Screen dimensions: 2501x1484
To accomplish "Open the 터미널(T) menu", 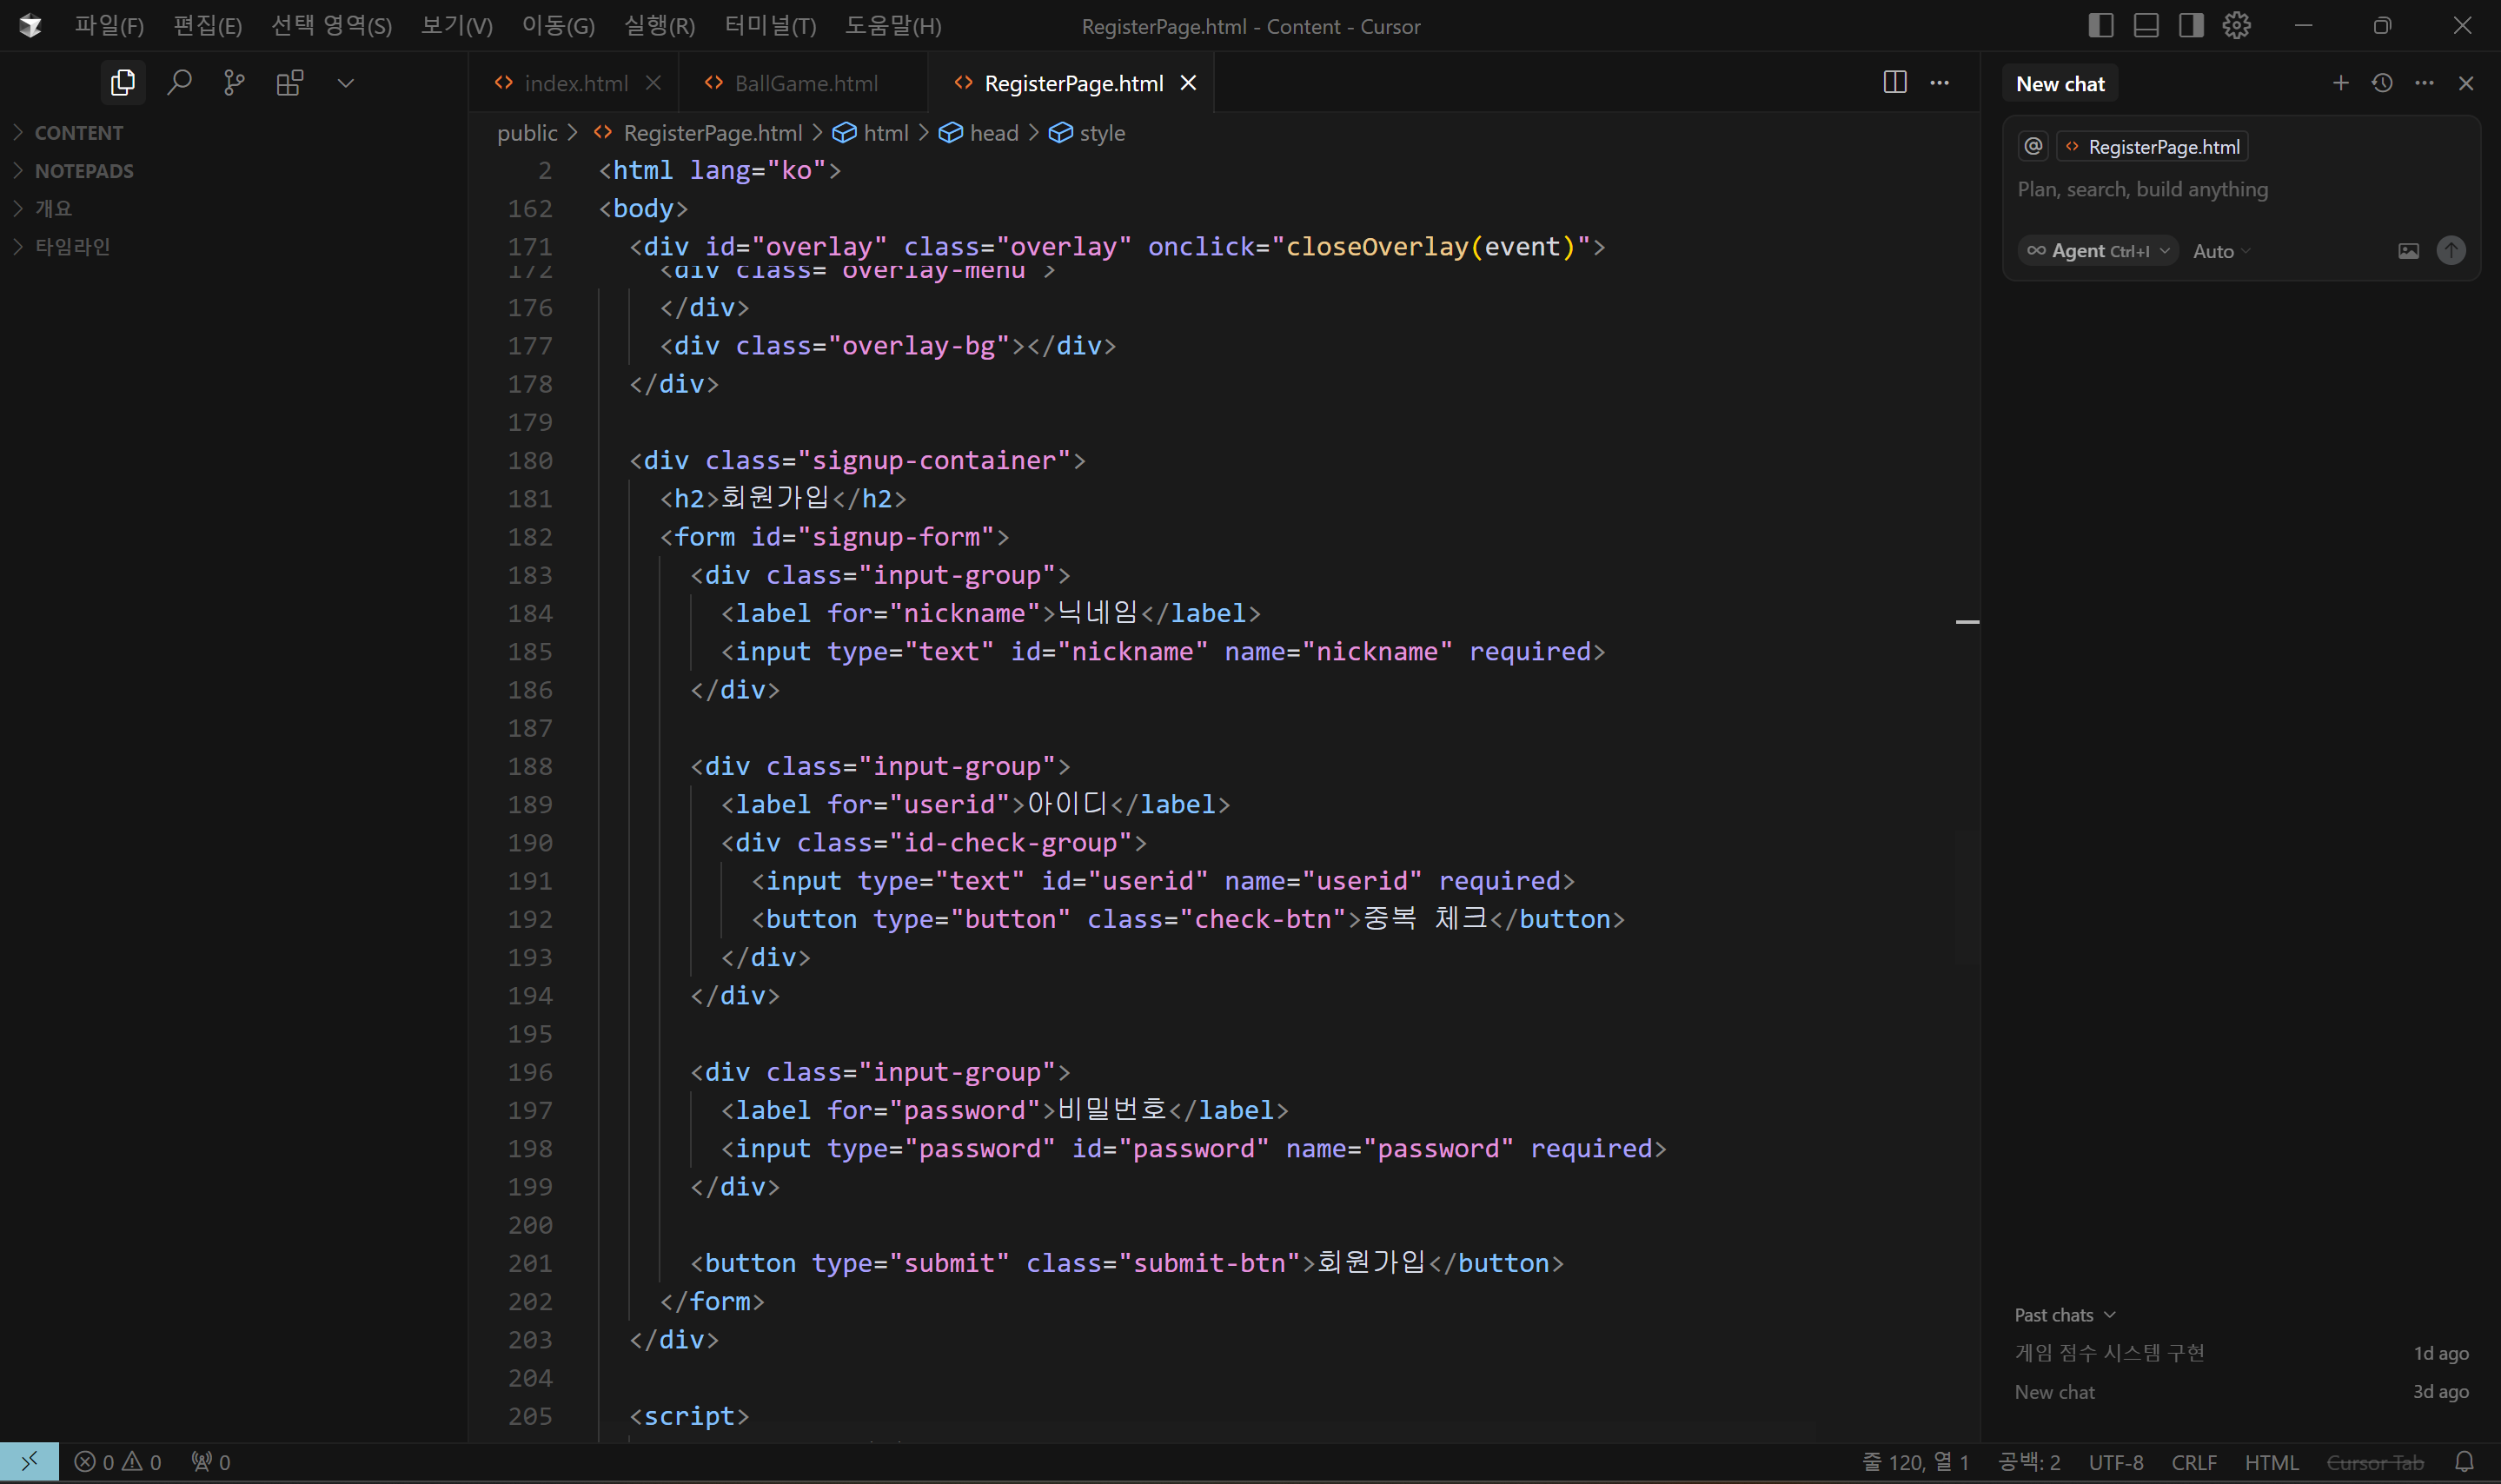I will [x=770, y=26].
